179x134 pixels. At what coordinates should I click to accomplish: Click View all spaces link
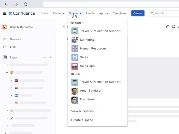point(82,111)
